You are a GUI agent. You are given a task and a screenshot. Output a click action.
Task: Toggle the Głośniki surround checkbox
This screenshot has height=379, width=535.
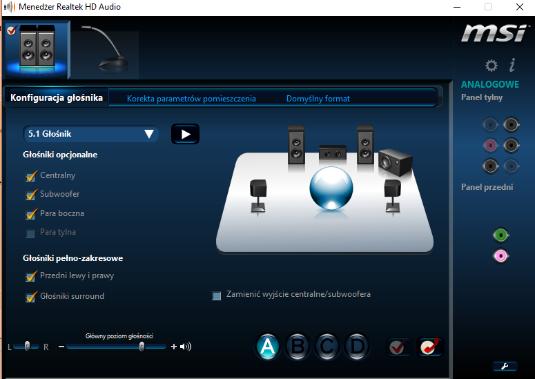[30, 297]
